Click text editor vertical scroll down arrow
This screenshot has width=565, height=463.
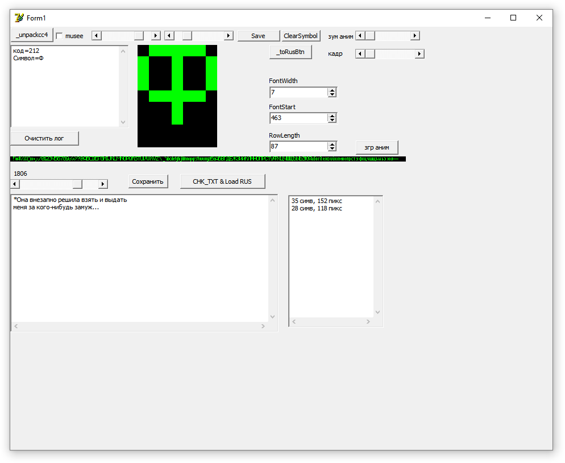coord(273,317)
